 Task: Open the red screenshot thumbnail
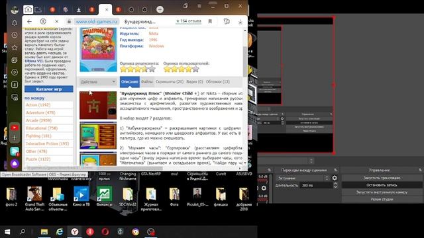pos(98,105)
